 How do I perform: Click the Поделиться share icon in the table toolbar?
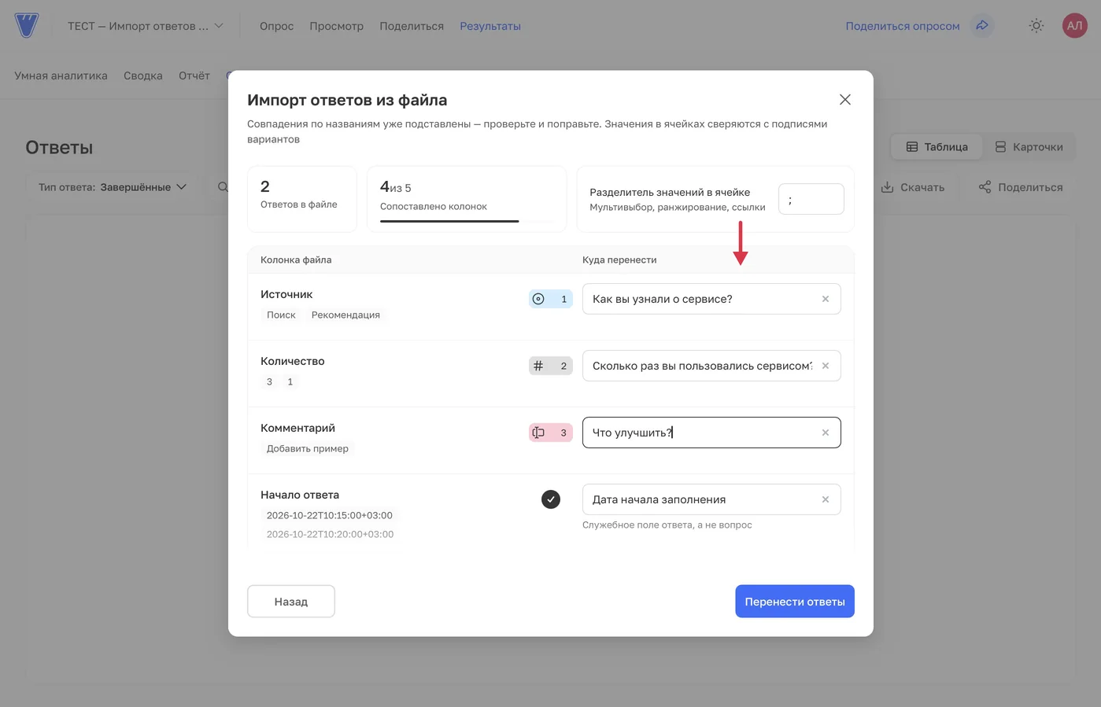coord(985,187)
